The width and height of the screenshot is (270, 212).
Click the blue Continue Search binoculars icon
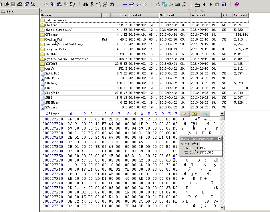[112, 4]
